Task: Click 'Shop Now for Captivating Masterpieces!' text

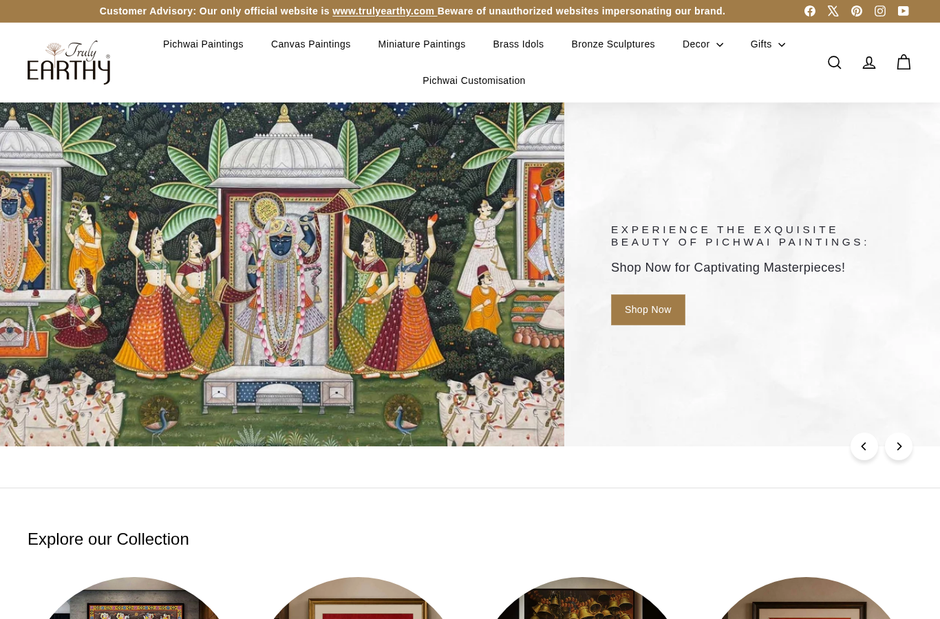Action: pos(728,268)
